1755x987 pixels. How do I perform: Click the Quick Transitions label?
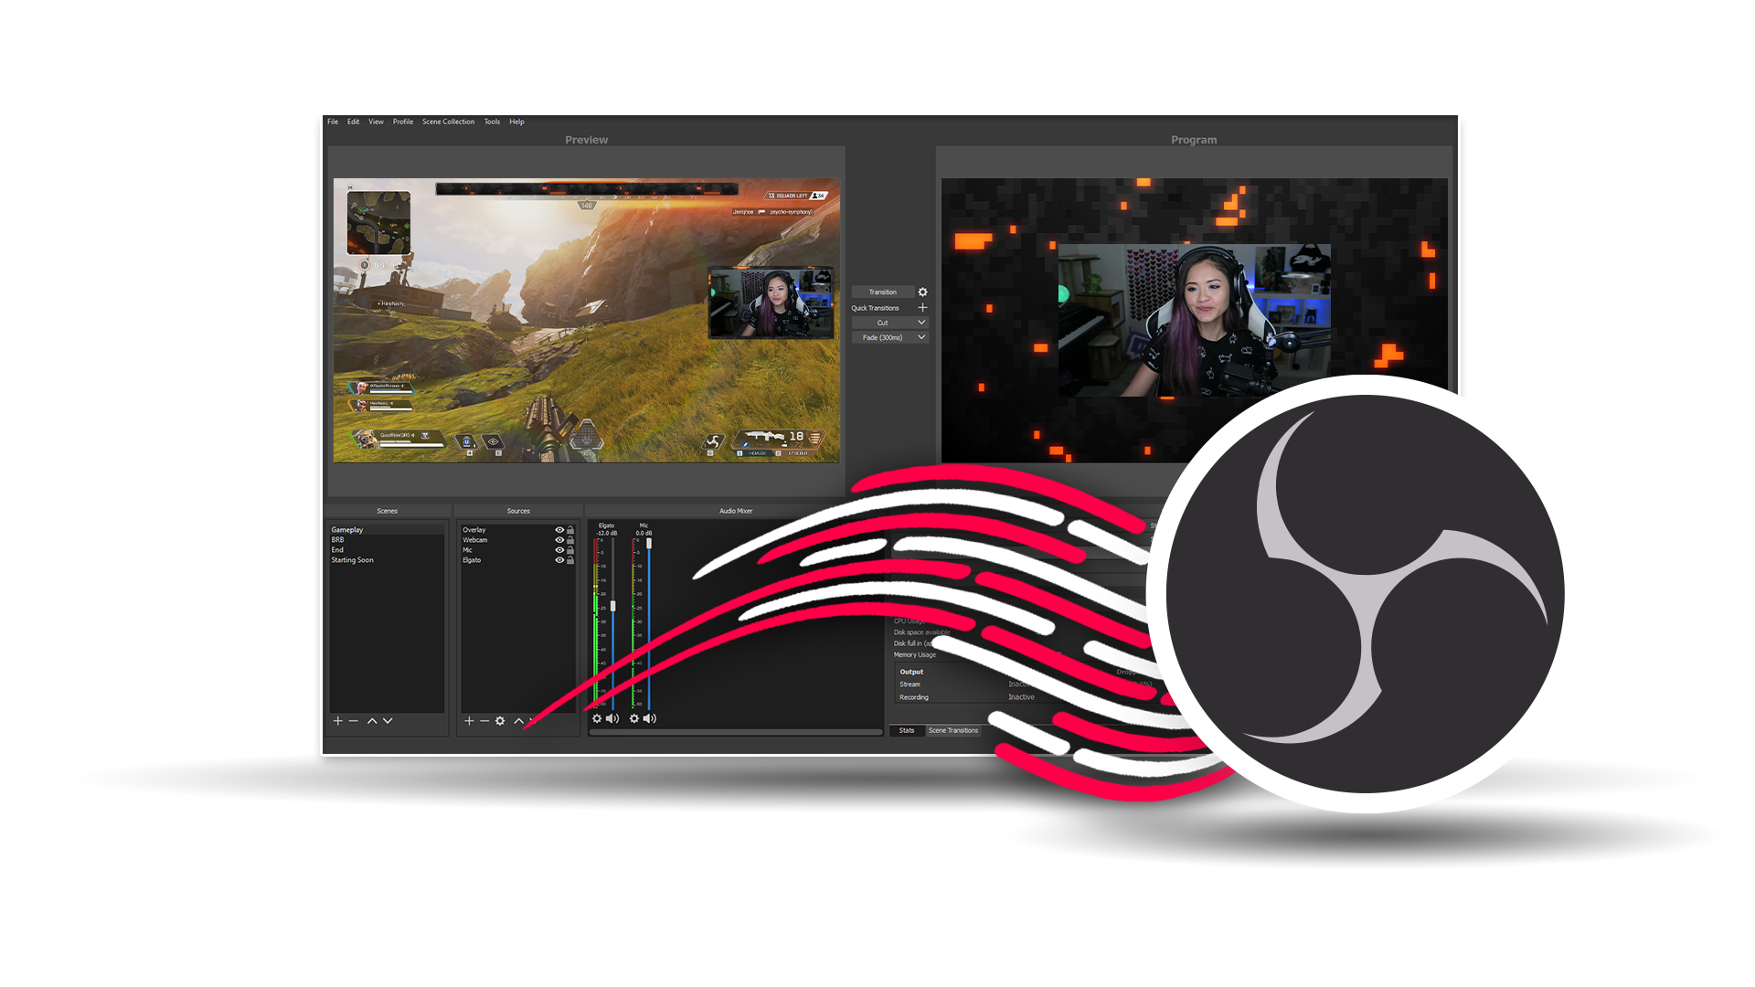click(x=876, y=308)
